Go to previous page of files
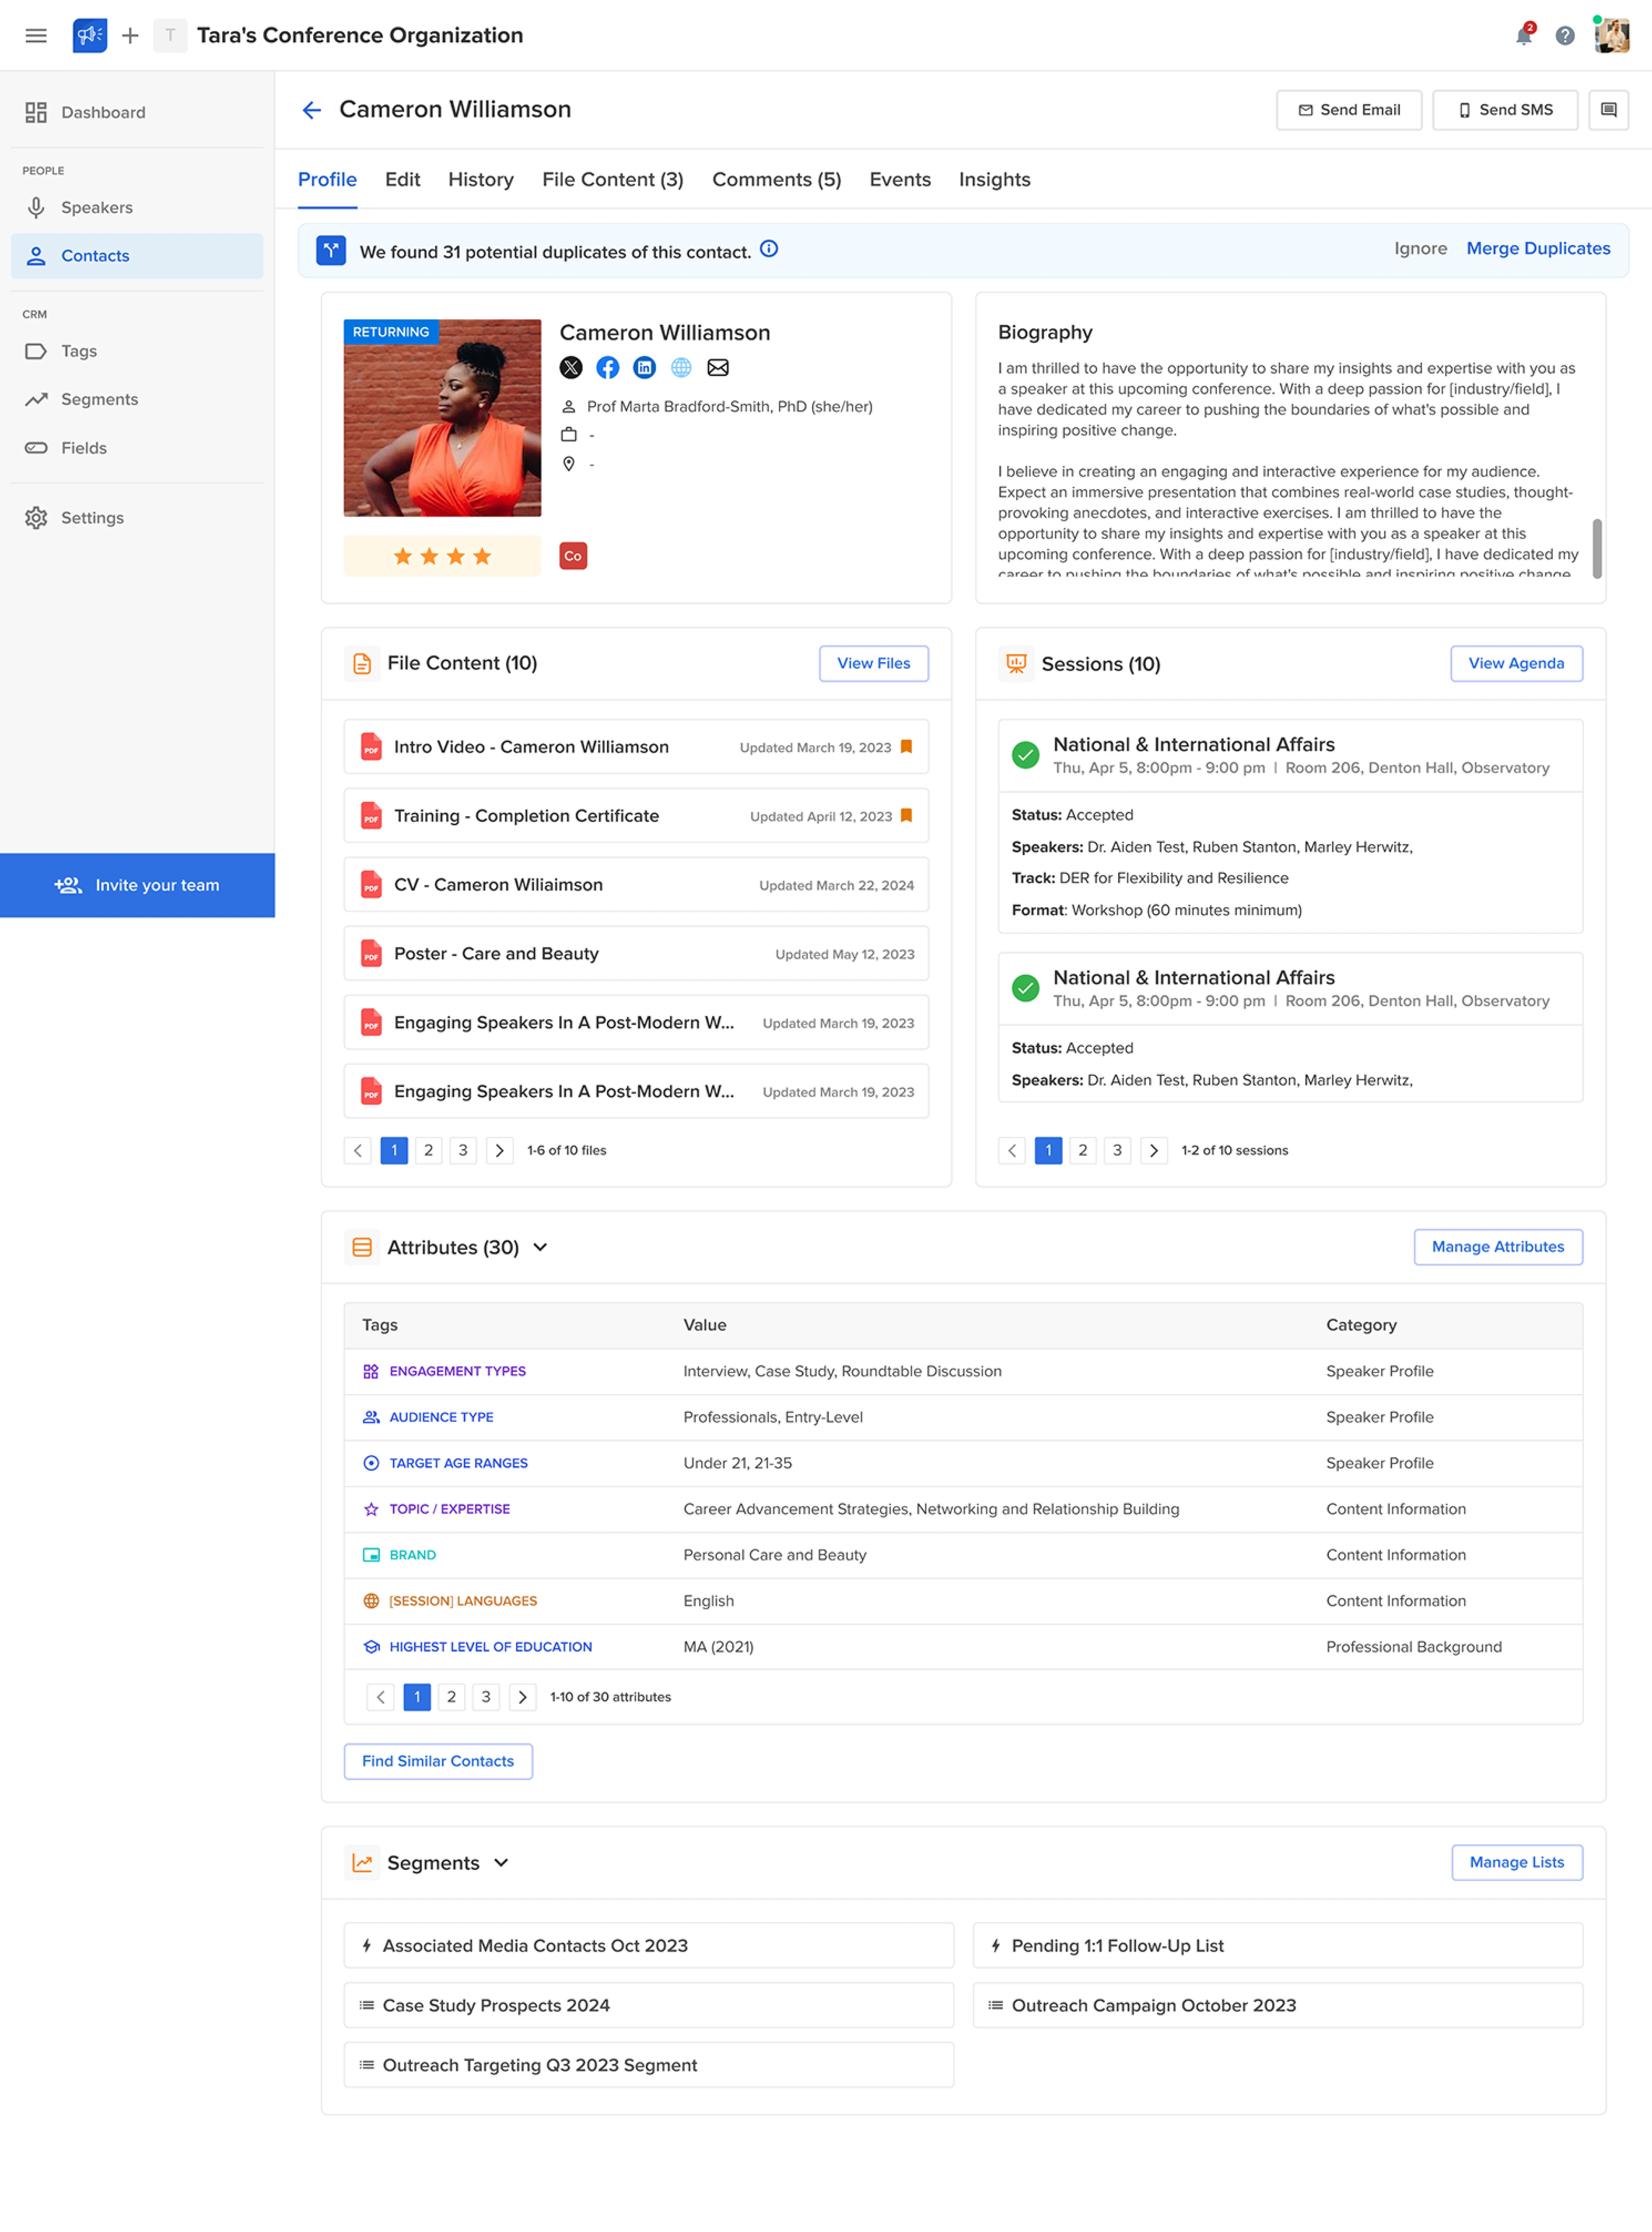The width and height of the screenshot is (1652, 2232). click(x=358, y=1151)
